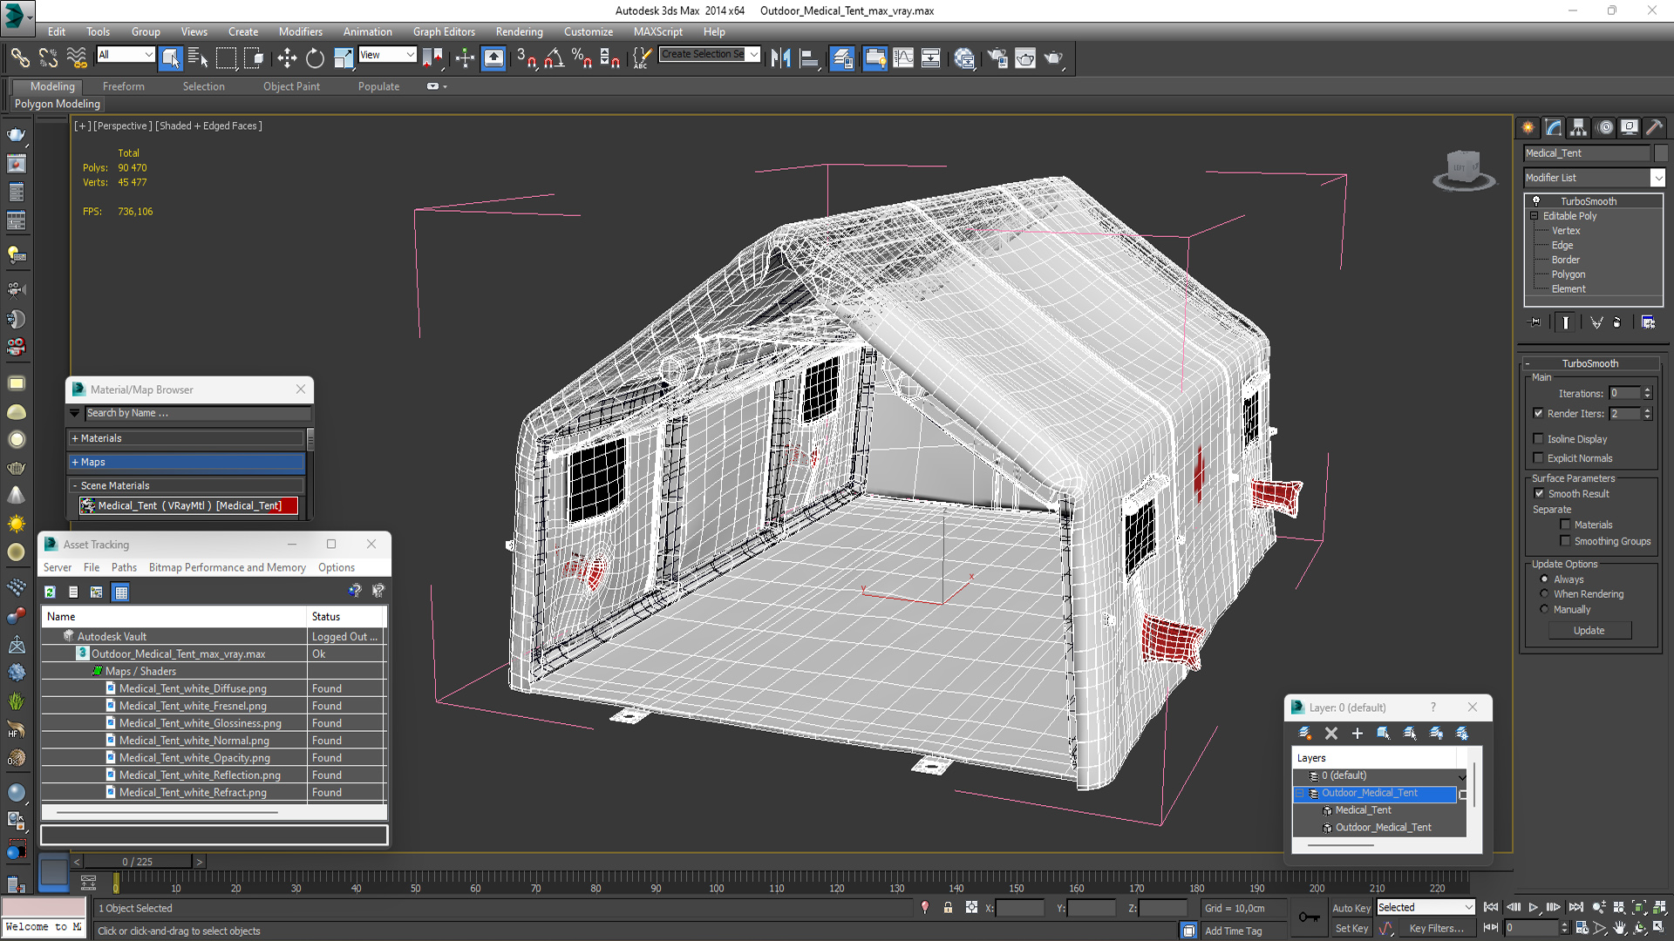
Task: Select the Always update option
Action: pos(1544,579)
